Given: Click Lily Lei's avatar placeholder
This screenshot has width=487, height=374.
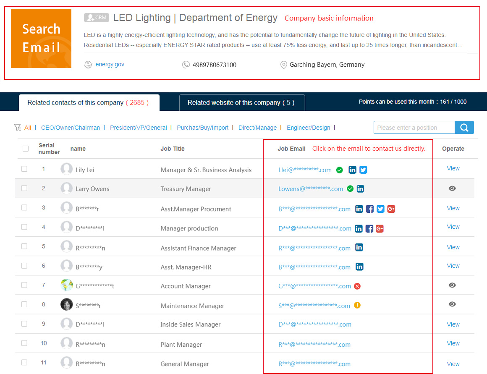Looking at the screenshot, I should click(x=66, y=169).
